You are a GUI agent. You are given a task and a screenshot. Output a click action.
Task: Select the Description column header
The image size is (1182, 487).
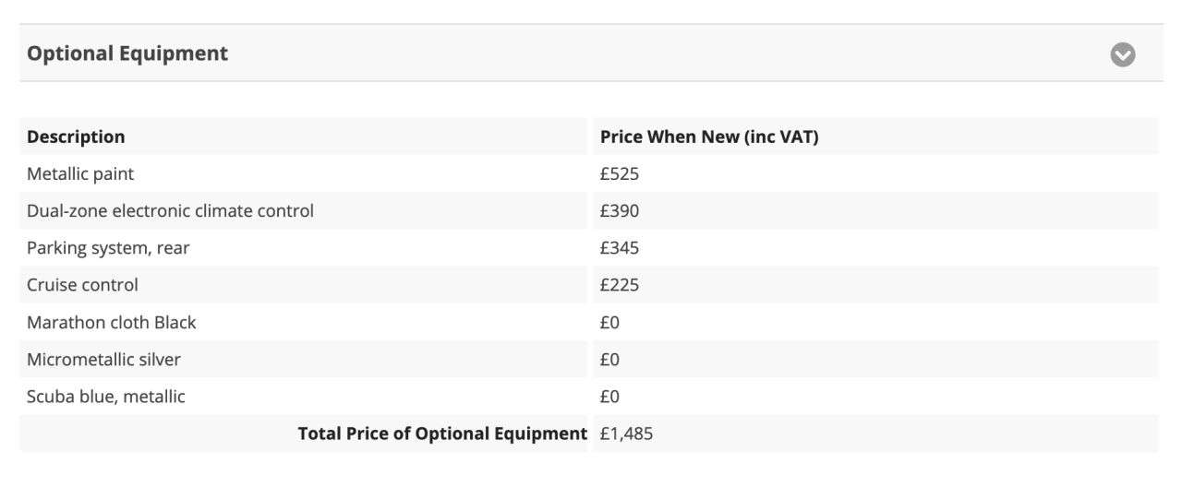coord(76,137)
